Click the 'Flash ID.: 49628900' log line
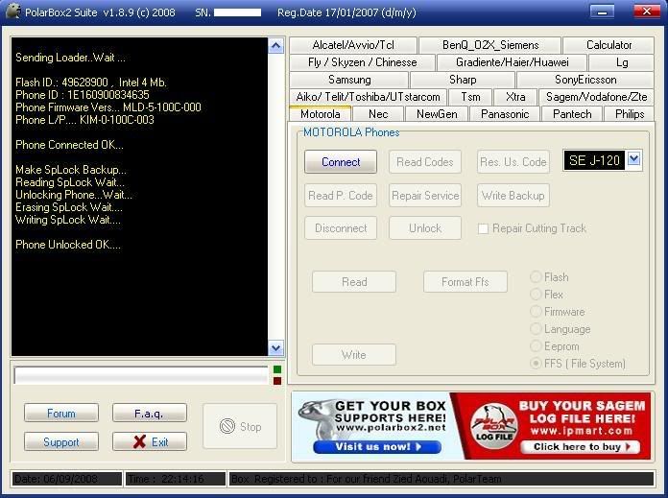This screenshot has width=668, height=498. pos(91,83)
